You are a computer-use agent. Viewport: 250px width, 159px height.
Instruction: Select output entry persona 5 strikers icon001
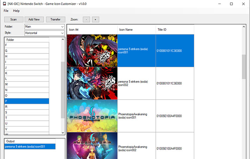[x=30, y=147]
